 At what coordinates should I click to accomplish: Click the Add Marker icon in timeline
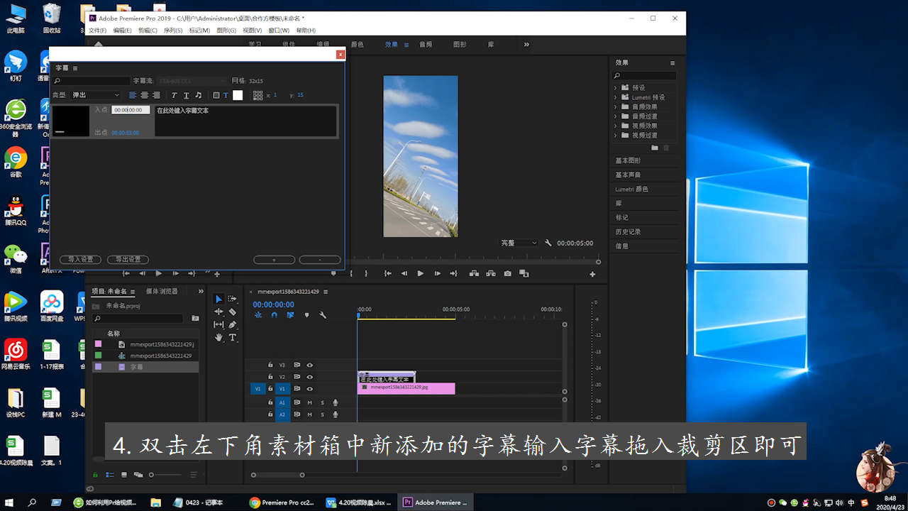point(307,315)
